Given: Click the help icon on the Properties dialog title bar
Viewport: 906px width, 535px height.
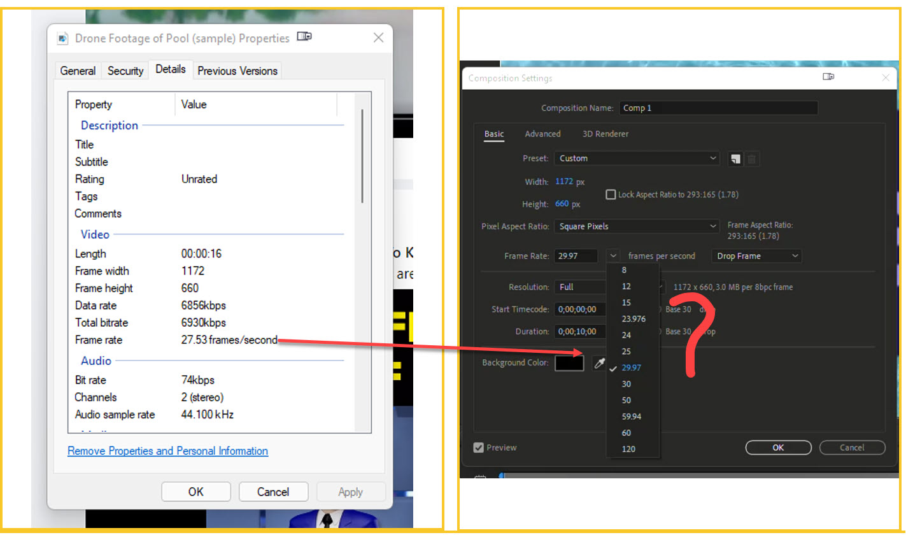Looking at the screenshot, I should [x=304, y=36].
